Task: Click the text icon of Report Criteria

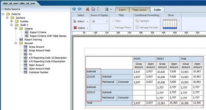Action: point(26,32)
